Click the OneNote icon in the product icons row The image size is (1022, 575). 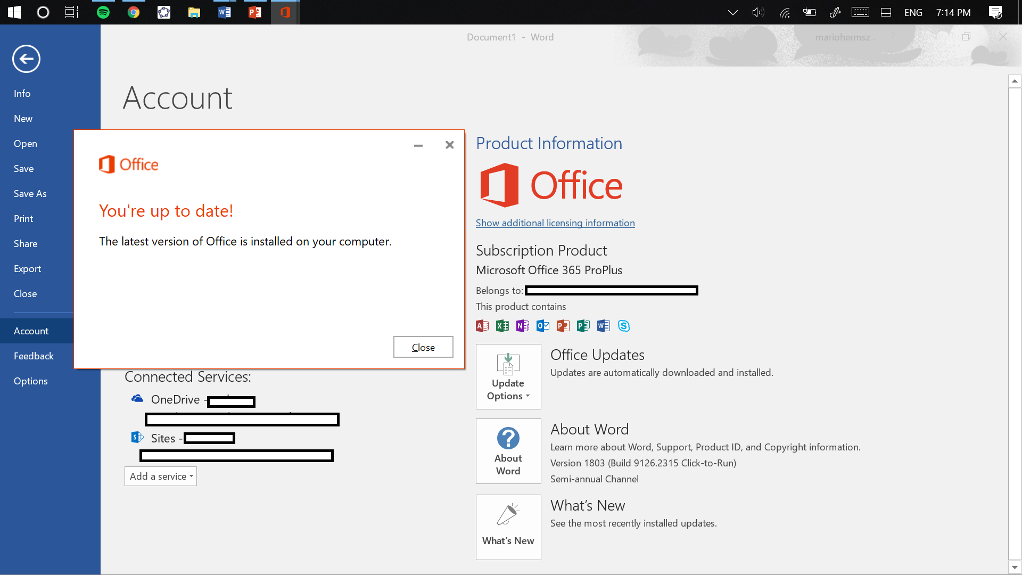(522, 326)
